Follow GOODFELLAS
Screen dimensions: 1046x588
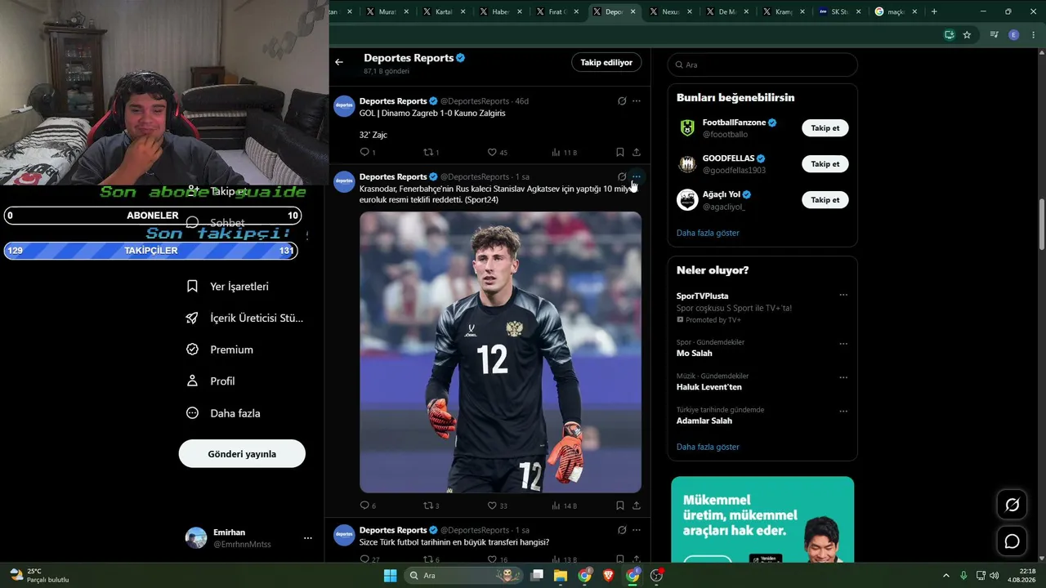click(825, 164)
